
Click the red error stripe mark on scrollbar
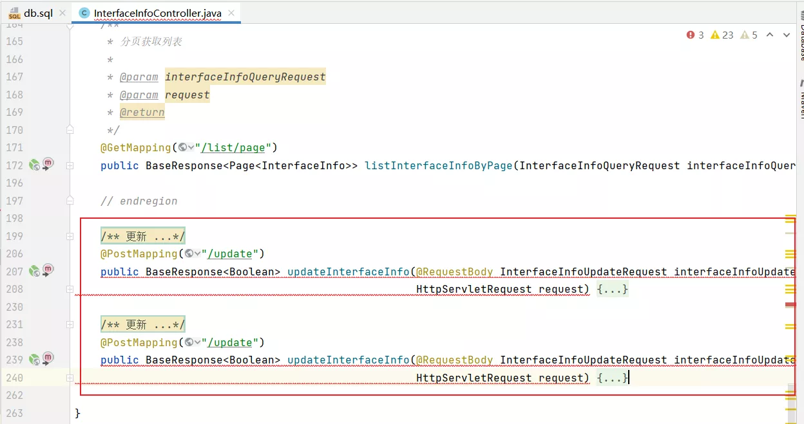coord(790,304)
